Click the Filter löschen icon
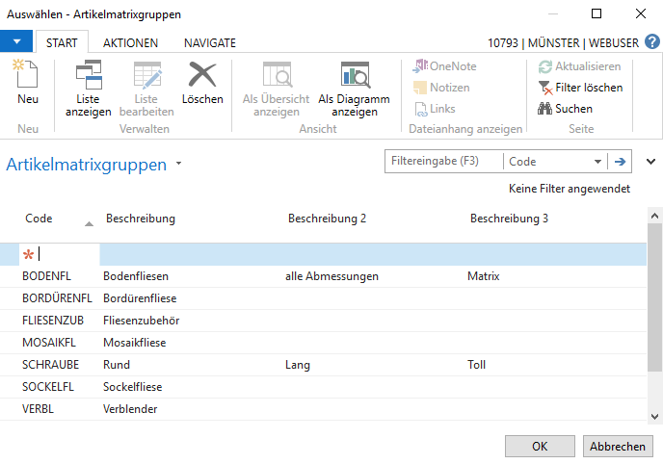663x464 pixels. click(546, 88)
